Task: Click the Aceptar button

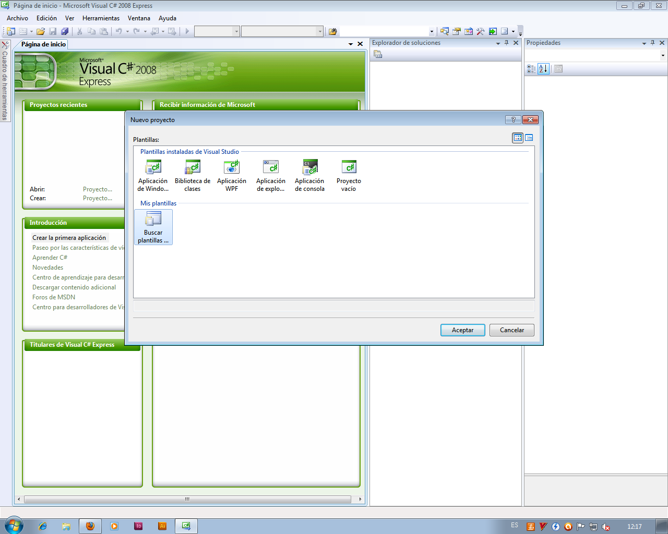Action: [x=463, y=330]
